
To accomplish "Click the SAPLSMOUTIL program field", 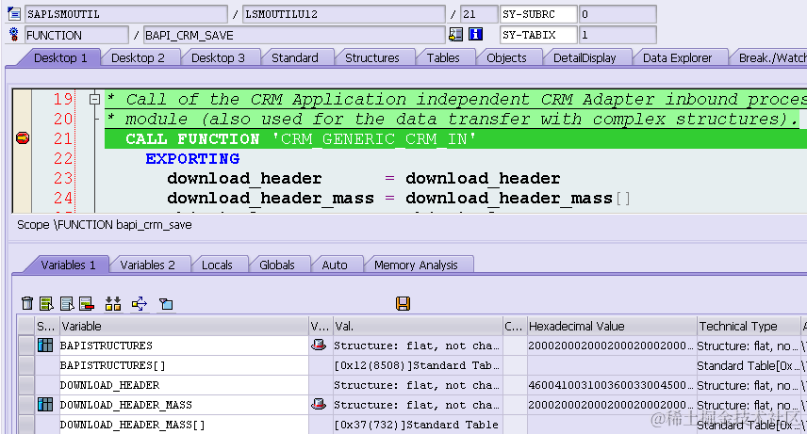I will click(x=126, y=14).
